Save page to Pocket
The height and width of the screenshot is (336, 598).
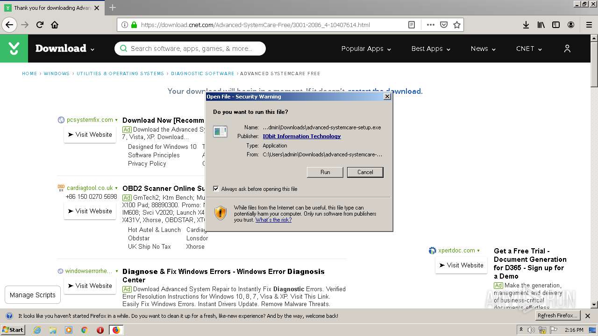pyautogui.click(x=444, y=25)
